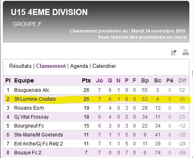Click the P column header
Screen dimensions: 193x158
(x=127, y=80)
